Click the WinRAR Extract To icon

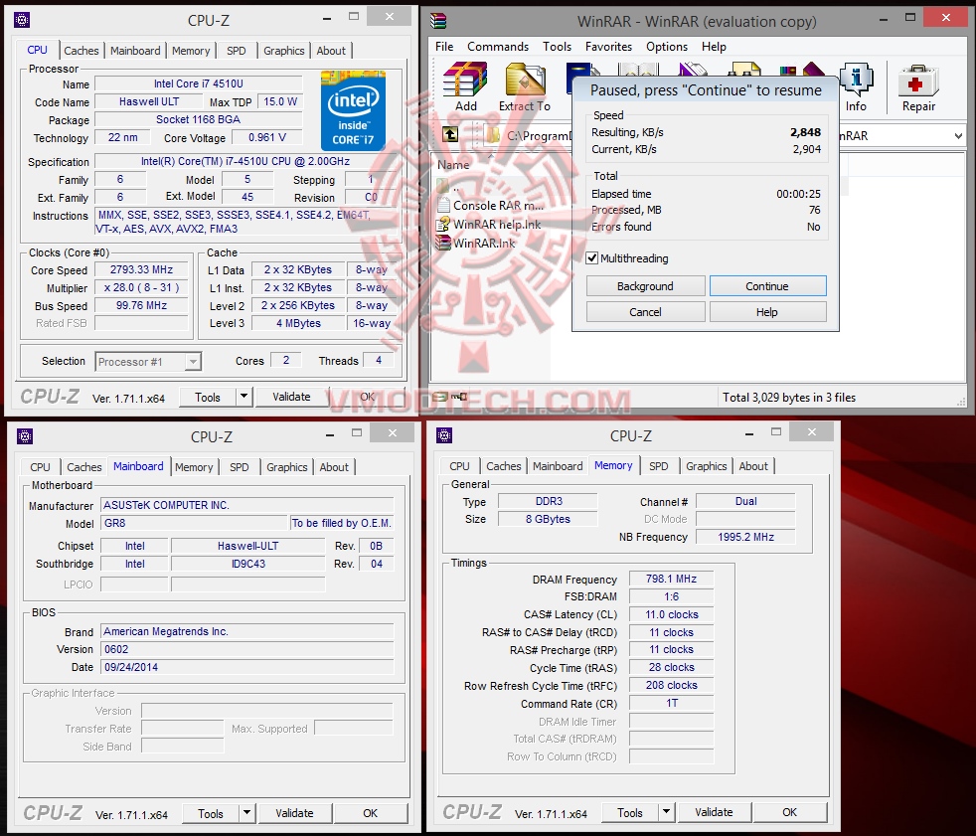[525, 87]
